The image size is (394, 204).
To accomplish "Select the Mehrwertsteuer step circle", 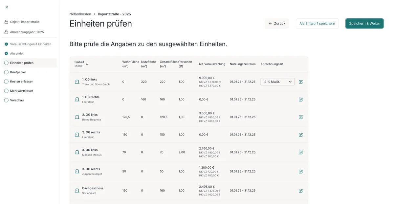I will pyautogui.click(x=6, y=91).
